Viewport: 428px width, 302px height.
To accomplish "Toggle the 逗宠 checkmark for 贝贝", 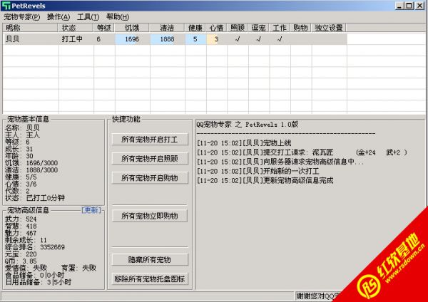I will [259, 39].
